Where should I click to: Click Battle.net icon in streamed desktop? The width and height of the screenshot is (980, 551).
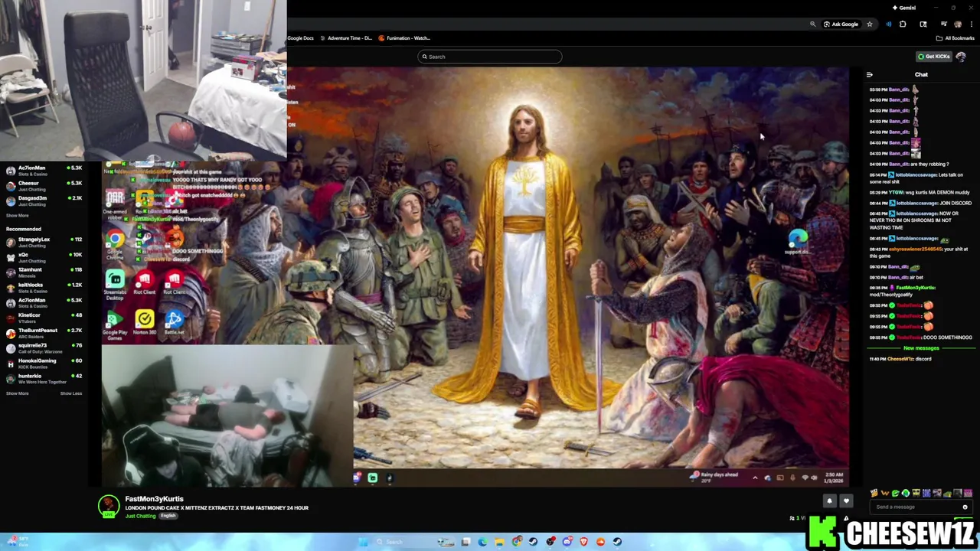175,322
